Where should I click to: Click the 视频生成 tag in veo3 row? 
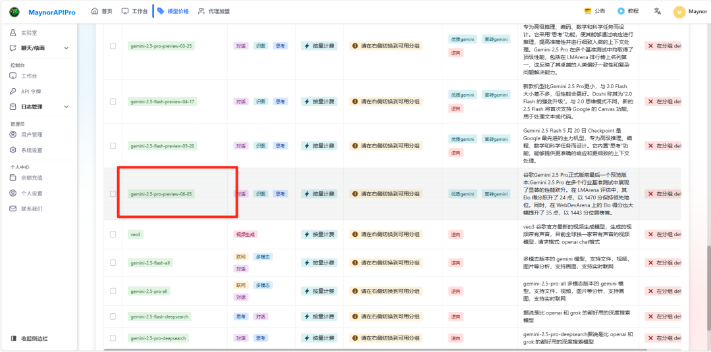pyautogui.click(x=246, y=235)
